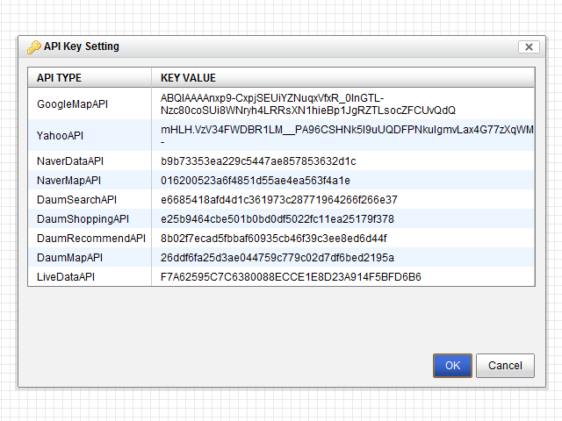
Task: Select the GoogleMapAPI row
Action: pos(72,104)
